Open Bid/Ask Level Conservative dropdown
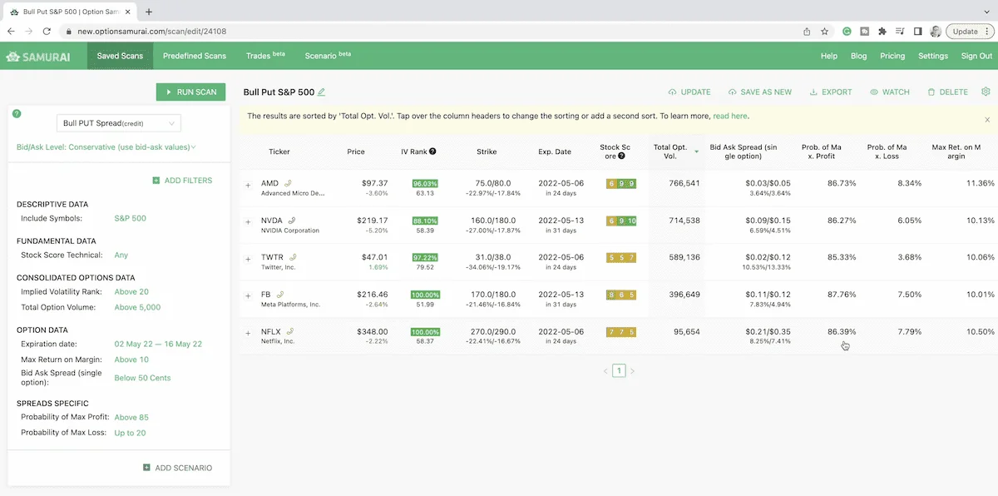 coord(106,146)
